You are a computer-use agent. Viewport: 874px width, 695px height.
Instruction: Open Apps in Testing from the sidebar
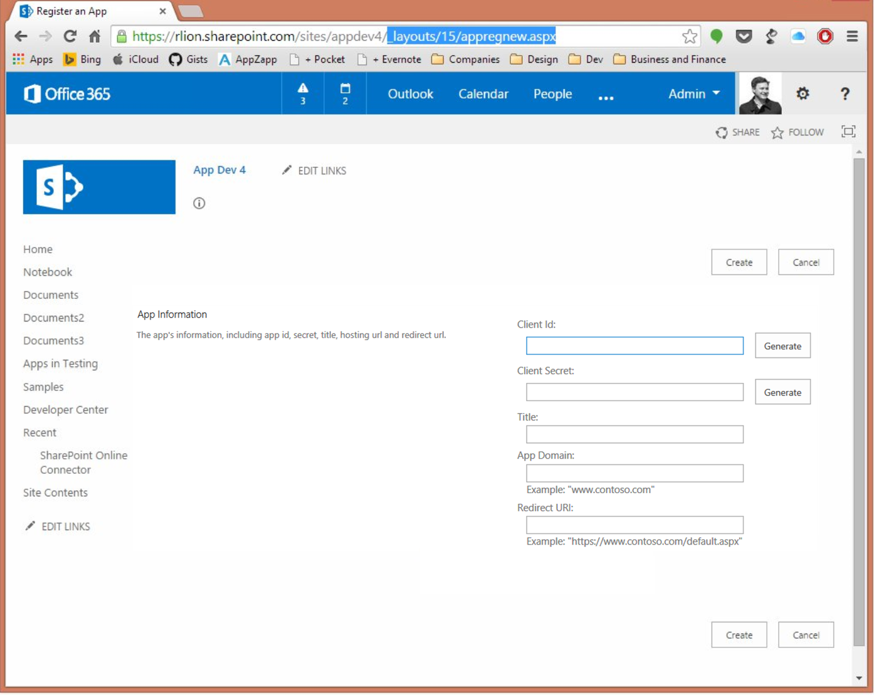(60, 363)
